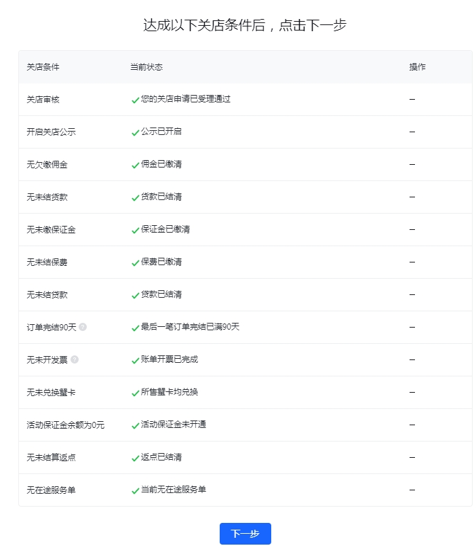
Task: Click status text 账单开票已完成
Action: click(x=169, y=359)
